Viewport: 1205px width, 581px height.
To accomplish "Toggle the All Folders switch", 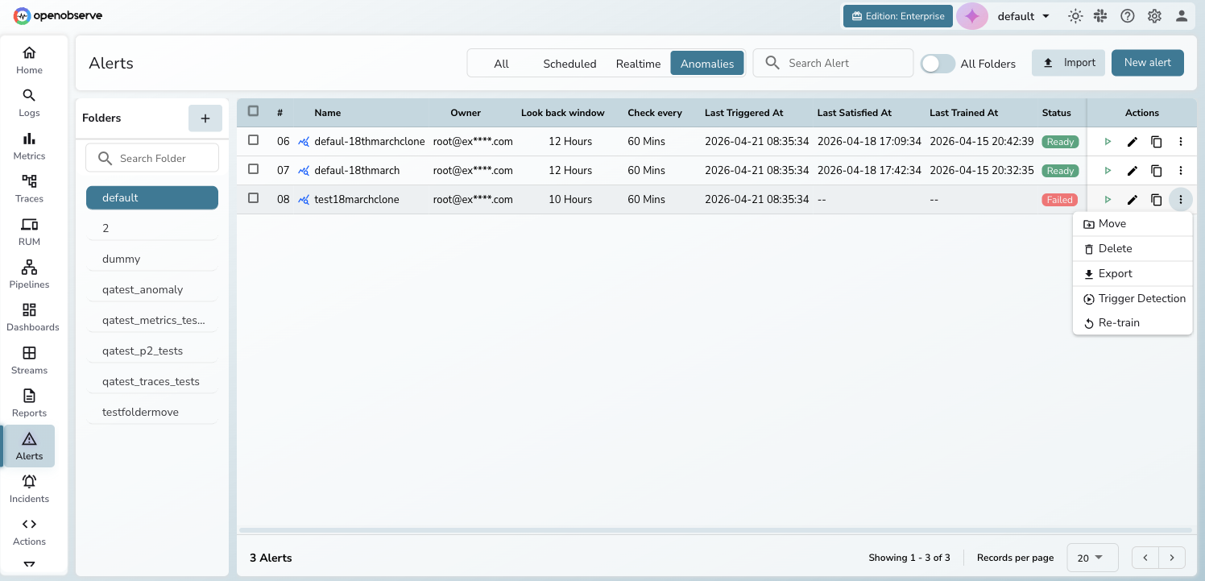I will 938,64.
